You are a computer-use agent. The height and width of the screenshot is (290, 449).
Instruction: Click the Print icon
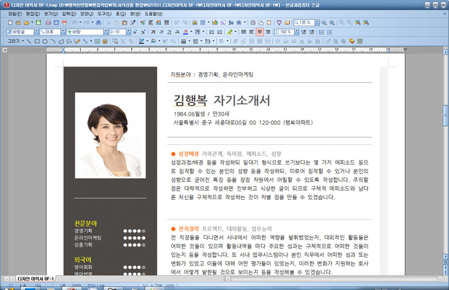pos(48,22)
